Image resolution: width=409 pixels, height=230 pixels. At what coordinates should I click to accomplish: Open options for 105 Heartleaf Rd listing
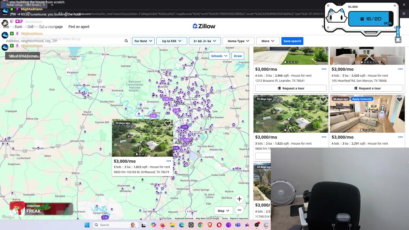pos(400,69)
